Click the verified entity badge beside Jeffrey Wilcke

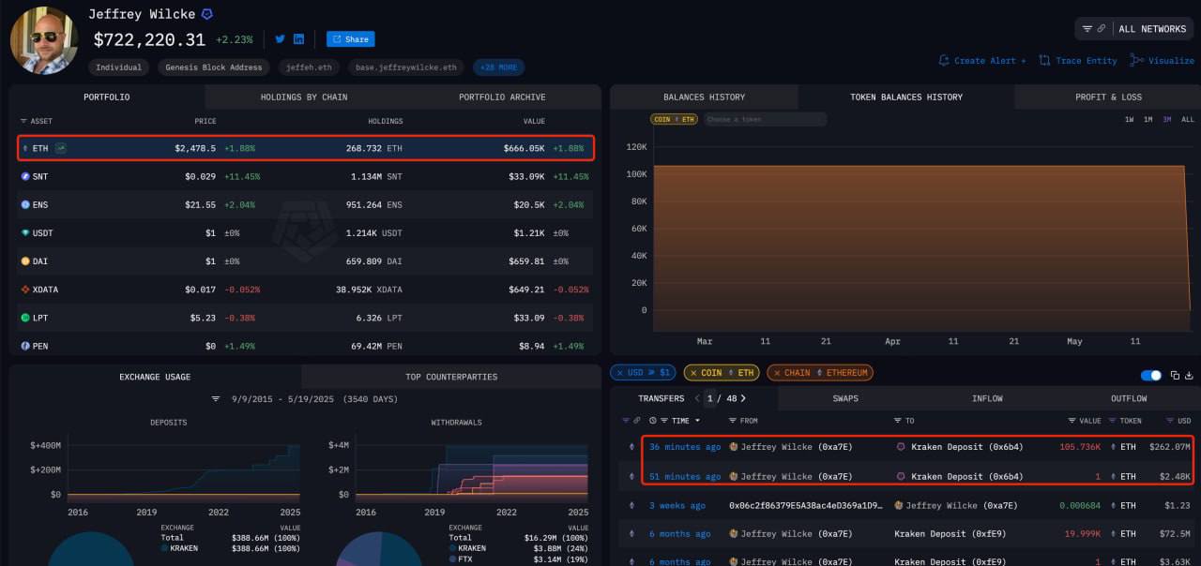tap(207, 15)
